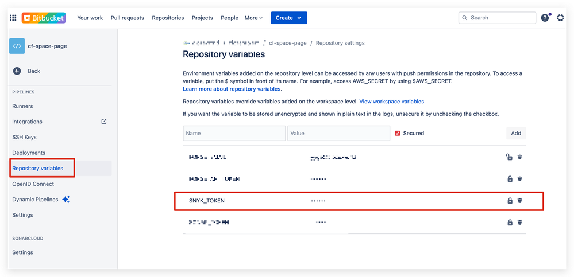Delete the SNYK_TOKEN variable

click(520, 201)
